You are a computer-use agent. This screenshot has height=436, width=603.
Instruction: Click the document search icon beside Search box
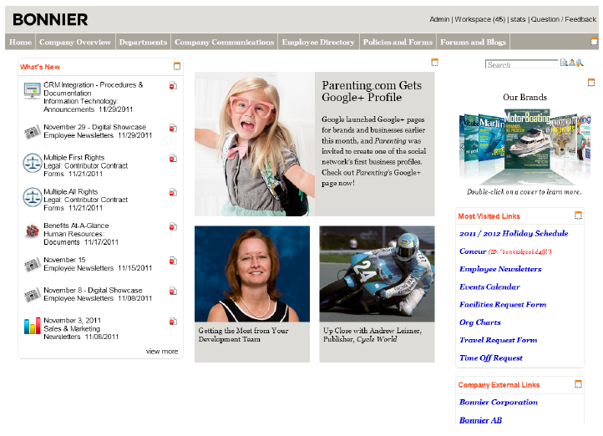tap(564, 63)
